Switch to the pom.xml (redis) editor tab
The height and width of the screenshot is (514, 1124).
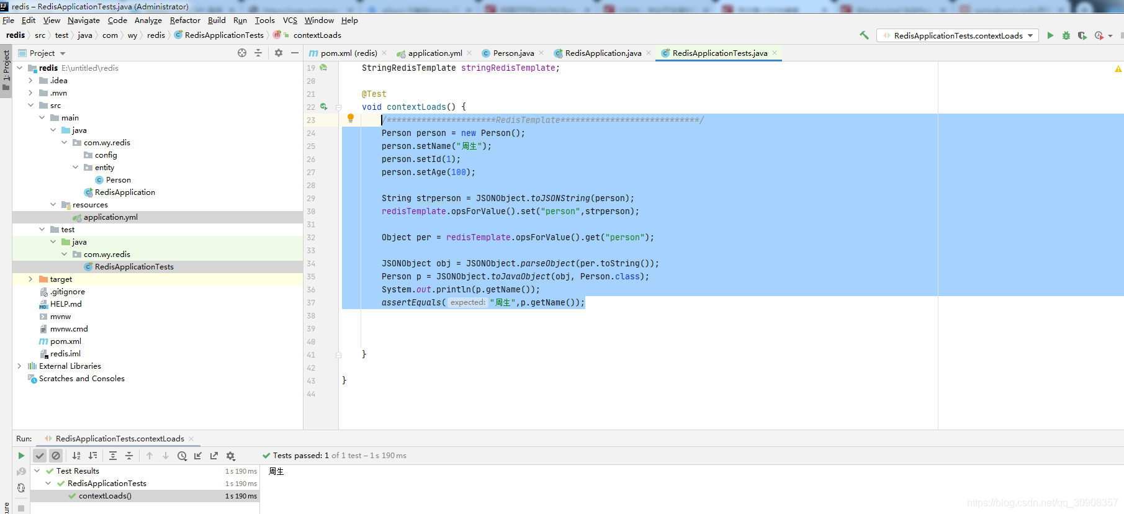(x=349, y=53)
